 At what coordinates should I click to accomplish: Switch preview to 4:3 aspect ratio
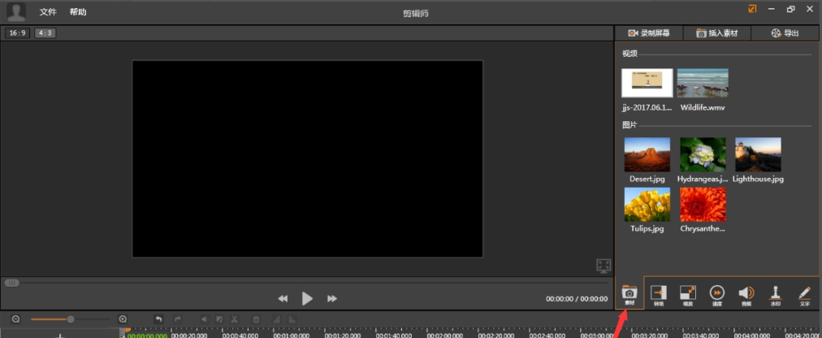(x=45, y=33)
